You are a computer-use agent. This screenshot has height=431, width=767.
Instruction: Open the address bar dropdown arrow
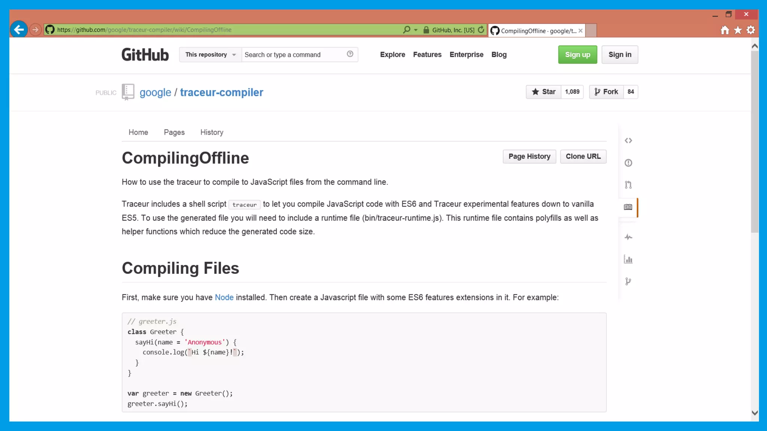click(416, 30)
